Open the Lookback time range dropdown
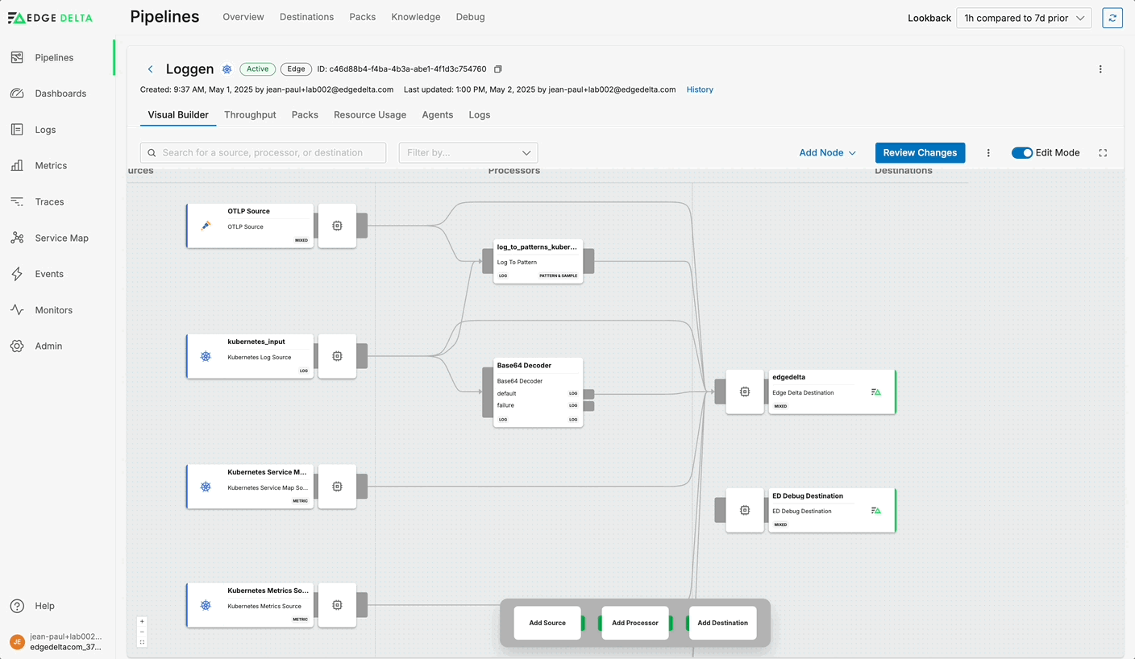1135x659 pixels. pyautogui.click(x=1024, y=18)
